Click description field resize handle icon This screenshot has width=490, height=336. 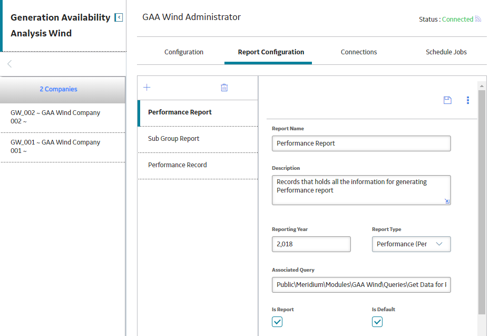click(x=447, y=201)
